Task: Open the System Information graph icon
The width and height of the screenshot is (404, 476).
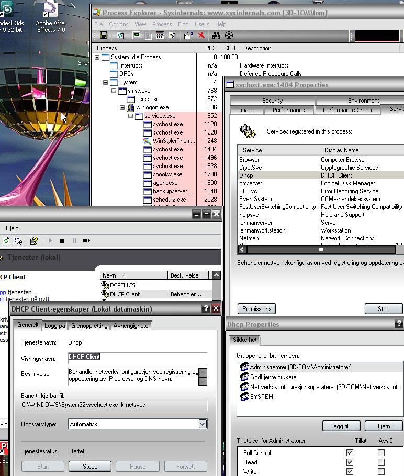Action: 137,36
